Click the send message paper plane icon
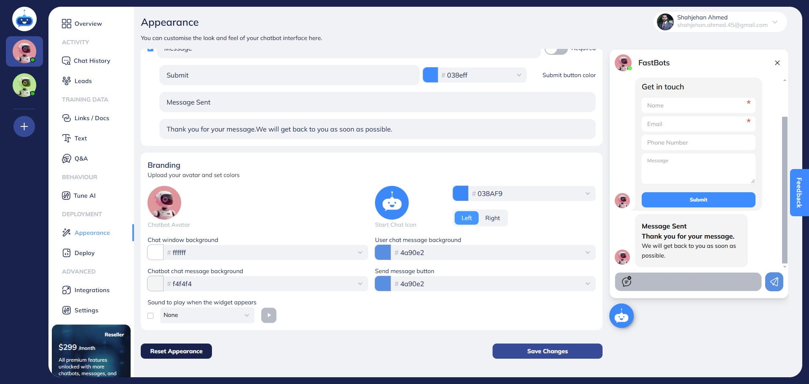809x384 pixels. (x=774, y=282)
